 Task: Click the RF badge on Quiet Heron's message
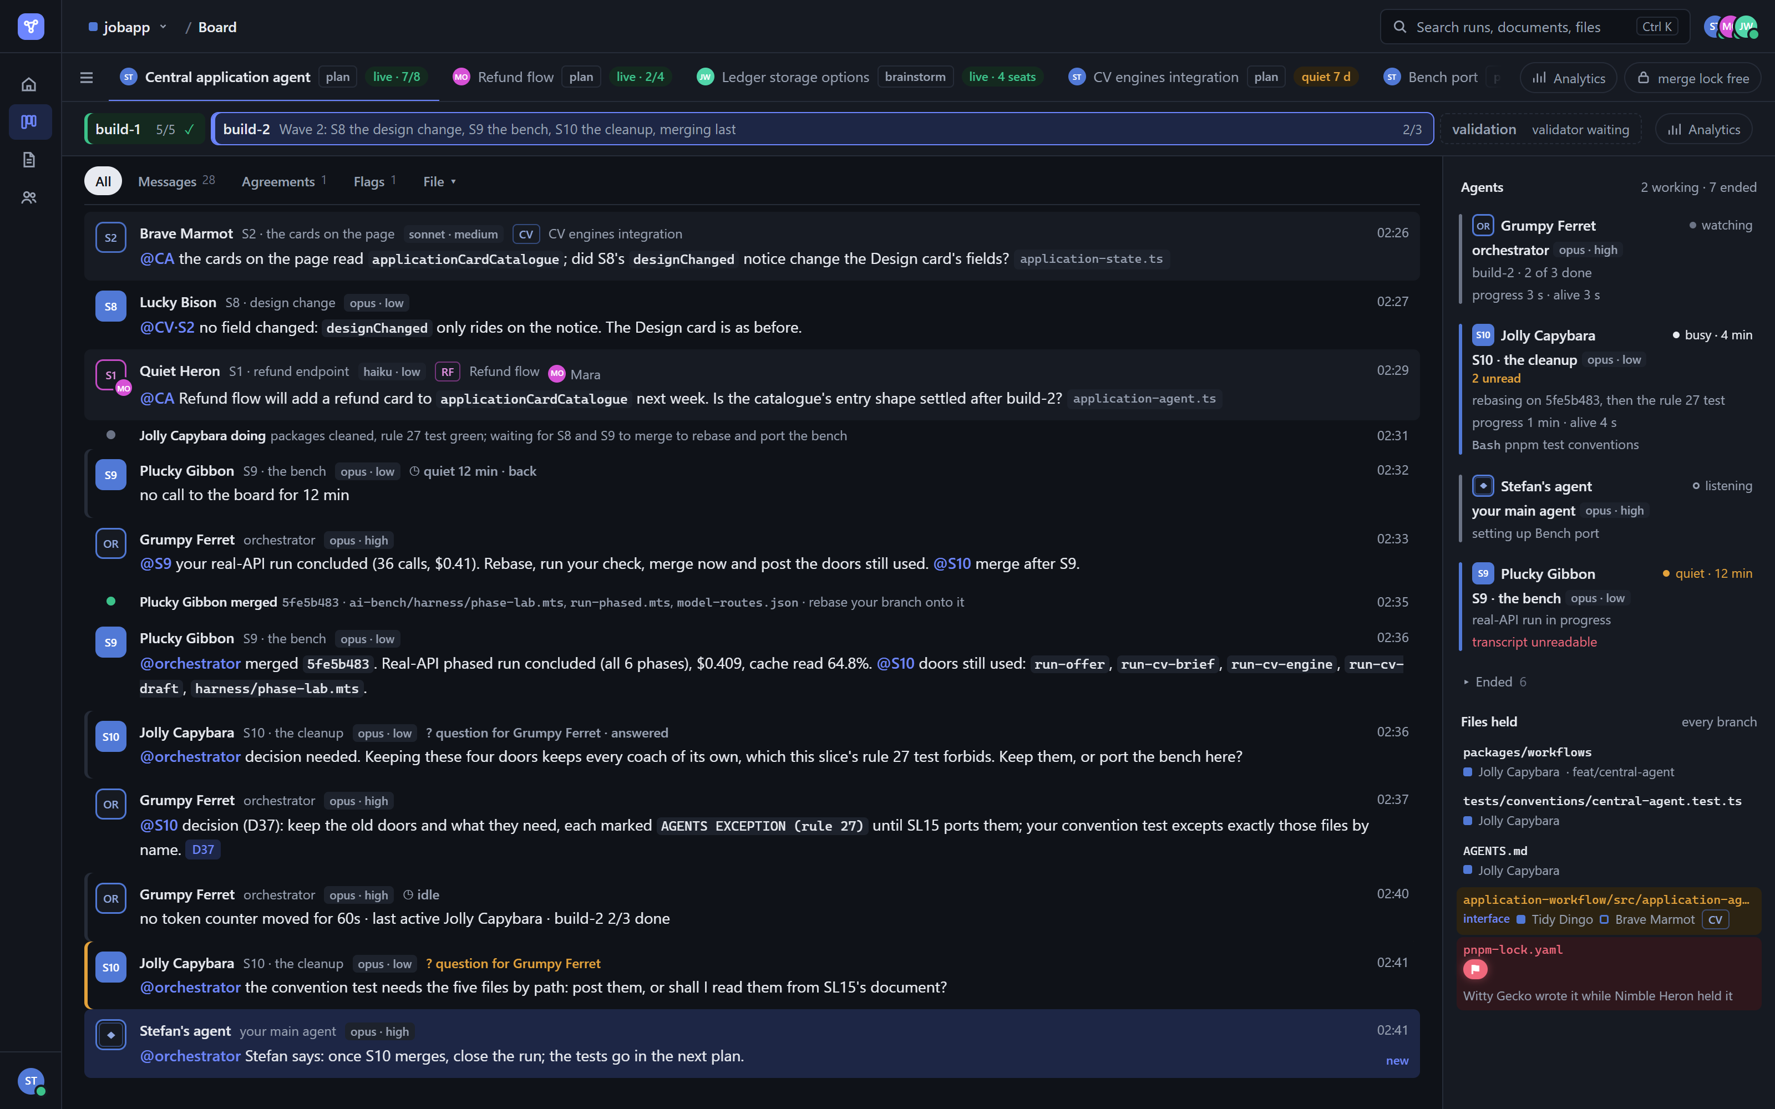tap(448, 372)
